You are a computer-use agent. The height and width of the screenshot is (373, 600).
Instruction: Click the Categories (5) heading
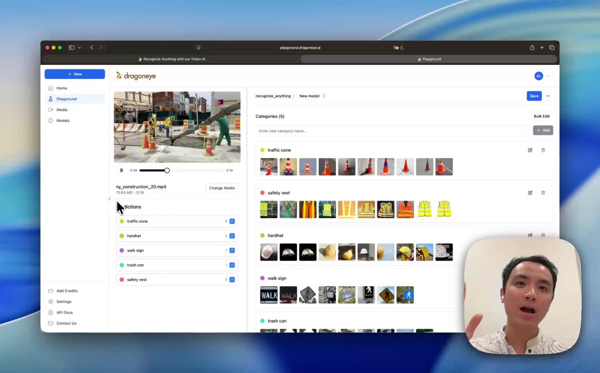click(x=270, y=116)
